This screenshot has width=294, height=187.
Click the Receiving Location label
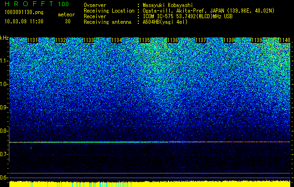[109, 11]
